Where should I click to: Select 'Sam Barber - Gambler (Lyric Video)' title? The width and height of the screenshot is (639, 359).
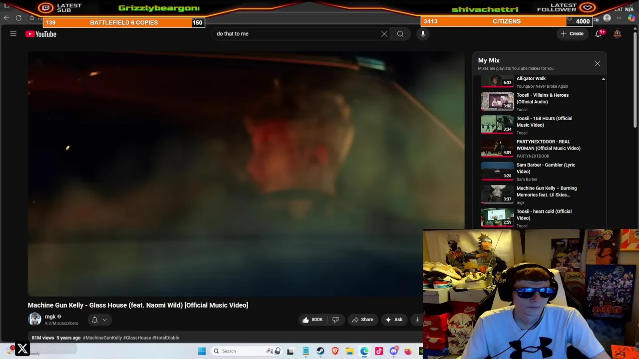click(x=546, y=168)
